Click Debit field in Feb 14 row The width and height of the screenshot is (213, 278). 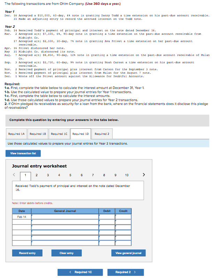click(107, 216)
